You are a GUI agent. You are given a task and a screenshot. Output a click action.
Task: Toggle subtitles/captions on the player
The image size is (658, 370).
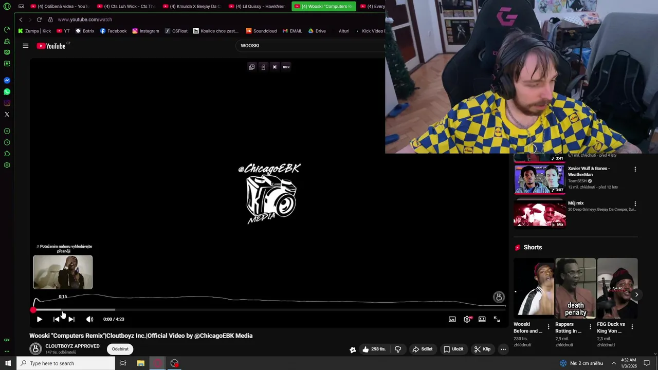pyautogui.click(x=452, y=319)
